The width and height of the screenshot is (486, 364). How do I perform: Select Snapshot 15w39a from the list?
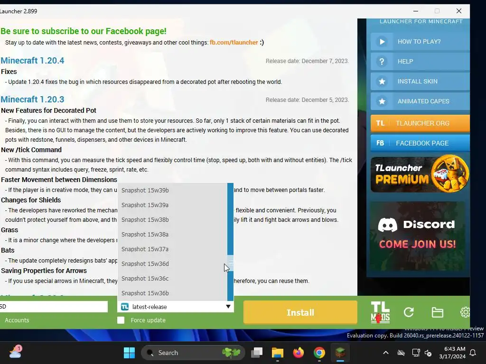click(172, 205)
